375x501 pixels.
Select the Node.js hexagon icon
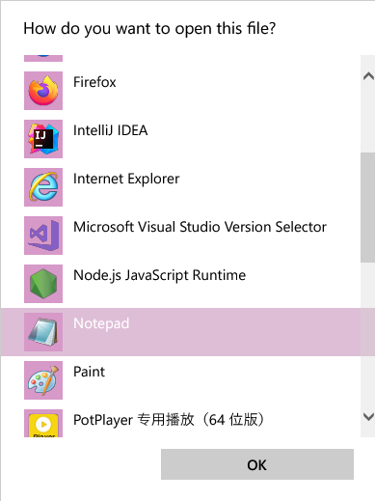pyautogui.click(x=43, y=284)
